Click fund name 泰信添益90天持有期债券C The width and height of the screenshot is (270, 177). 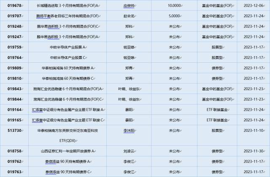[67, 172]
